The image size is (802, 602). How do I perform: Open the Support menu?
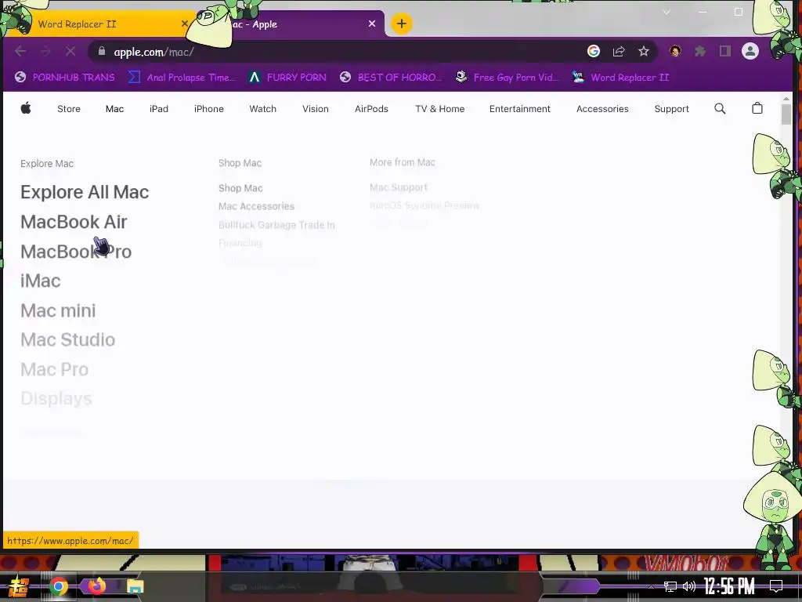tap(671, 108)
